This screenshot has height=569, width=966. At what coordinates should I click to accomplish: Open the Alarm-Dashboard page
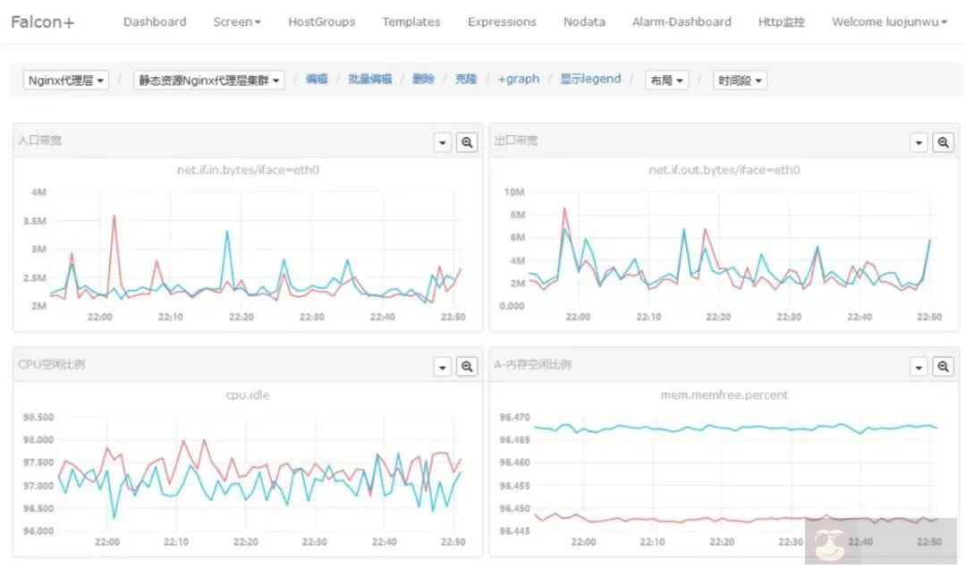[x=681, y=21]
